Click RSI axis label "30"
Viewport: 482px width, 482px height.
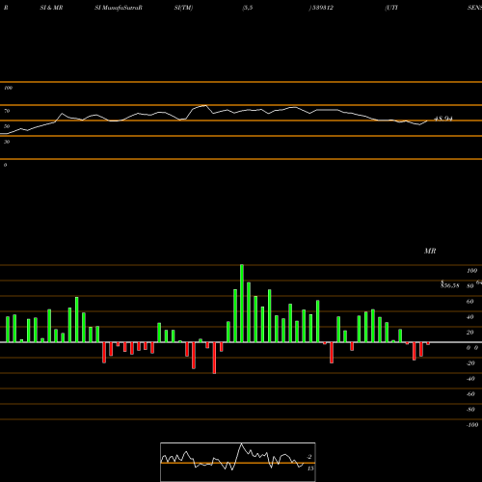7,142
